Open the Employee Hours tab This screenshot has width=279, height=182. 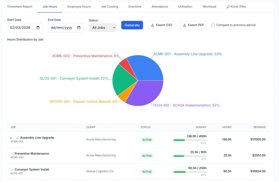pyautogui.click(x=79, y=6)
